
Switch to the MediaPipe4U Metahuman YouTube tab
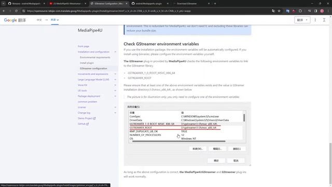coord(68,4)
